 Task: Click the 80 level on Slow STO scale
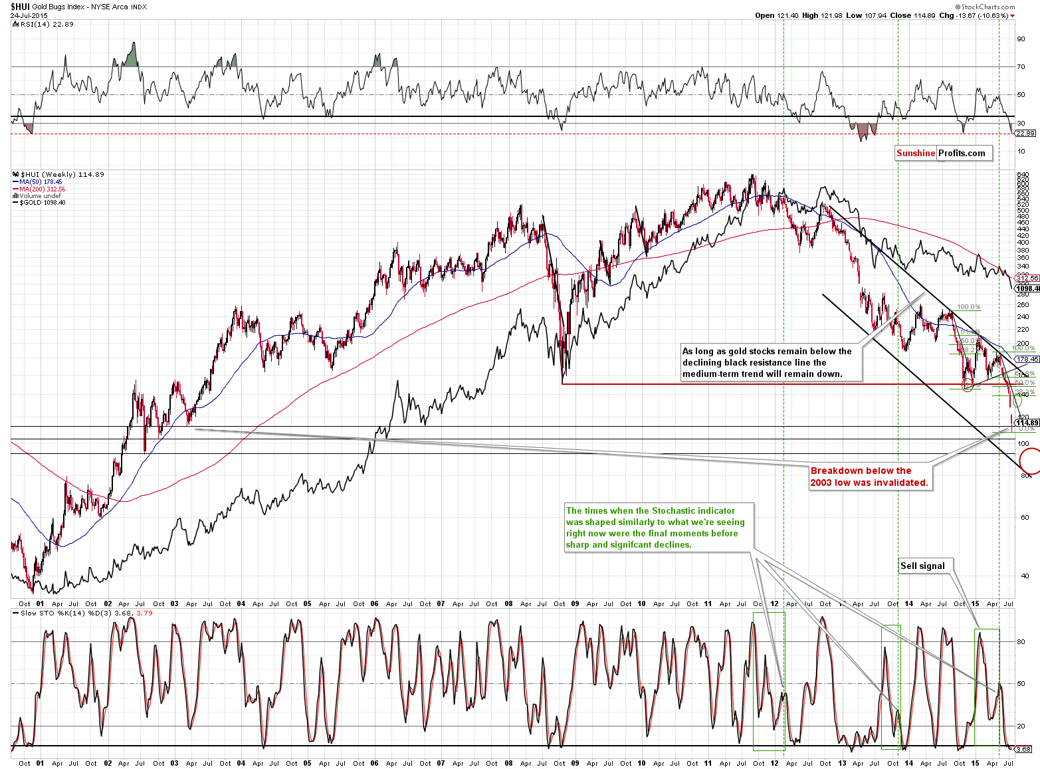[1021, 642]
